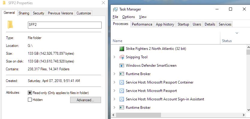Click the Service Host: Microsoft Passport Container gear icon

click(x=122, y=82)
